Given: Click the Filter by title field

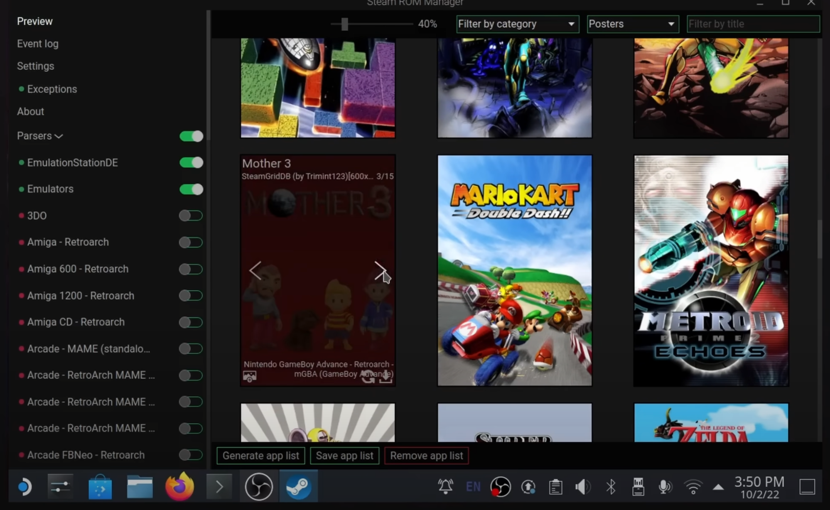Looking at the screenshot, I should (x=753, y=24).
